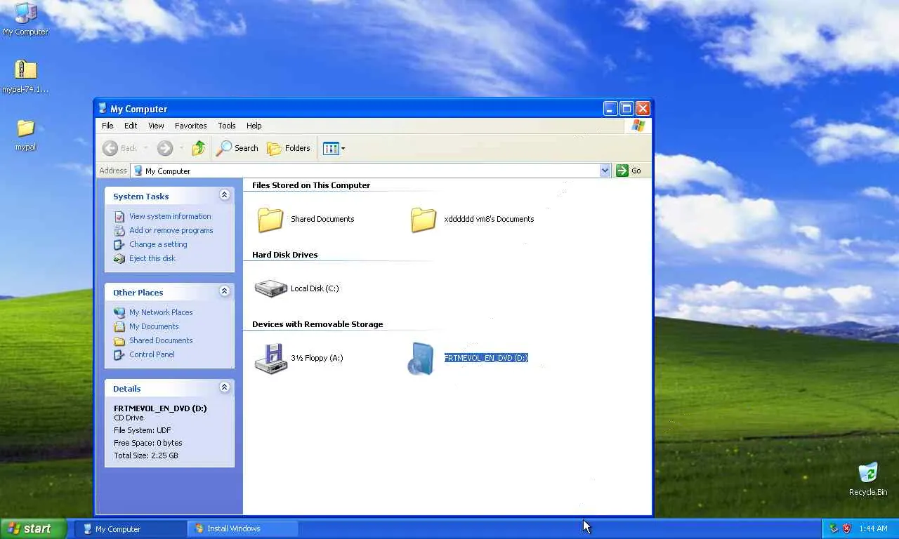Open My Documents in Other Places
This screenshot has height=539, width=899.
154,326
